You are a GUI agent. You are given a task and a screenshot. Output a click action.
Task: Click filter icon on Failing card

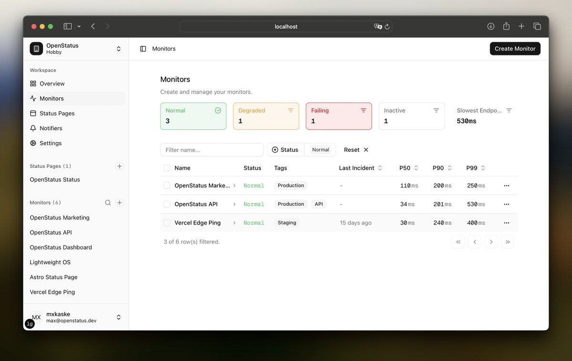tap(364, 110)
